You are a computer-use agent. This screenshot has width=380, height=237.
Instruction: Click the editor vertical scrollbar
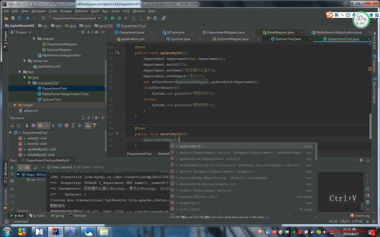pos(370,126)
